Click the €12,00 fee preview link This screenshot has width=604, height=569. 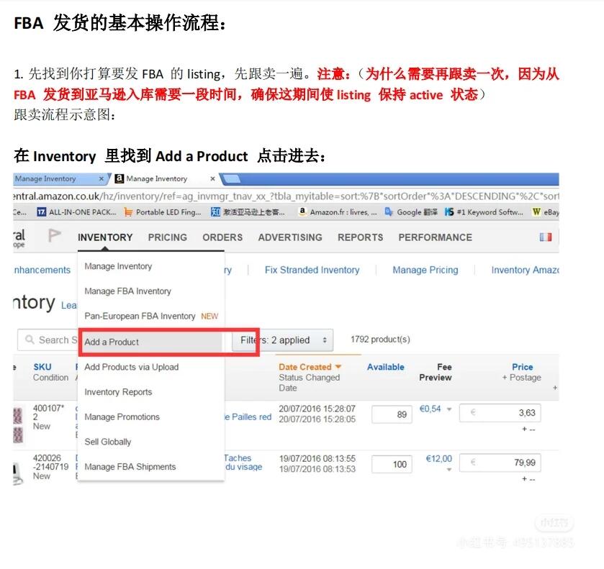coord(438,458)
